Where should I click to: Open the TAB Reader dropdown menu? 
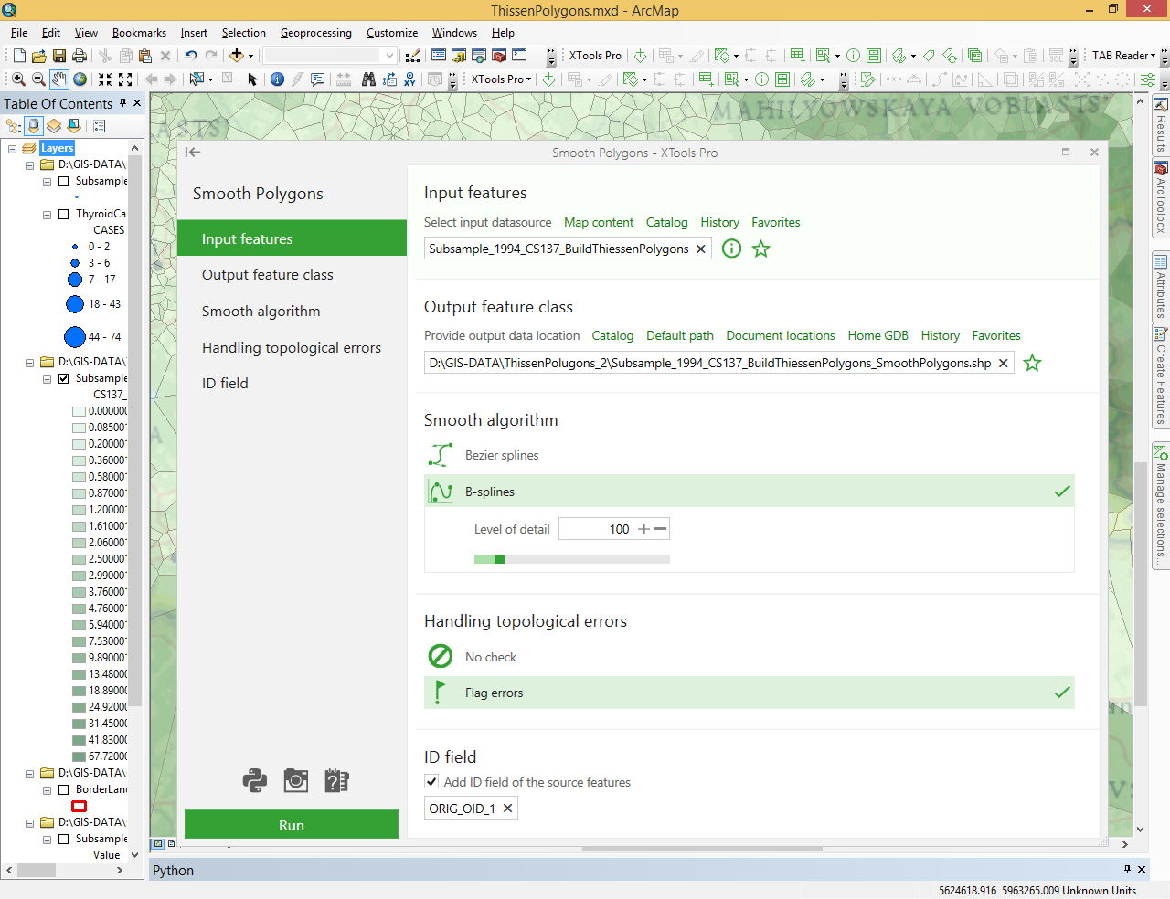tap(1123, 56)
